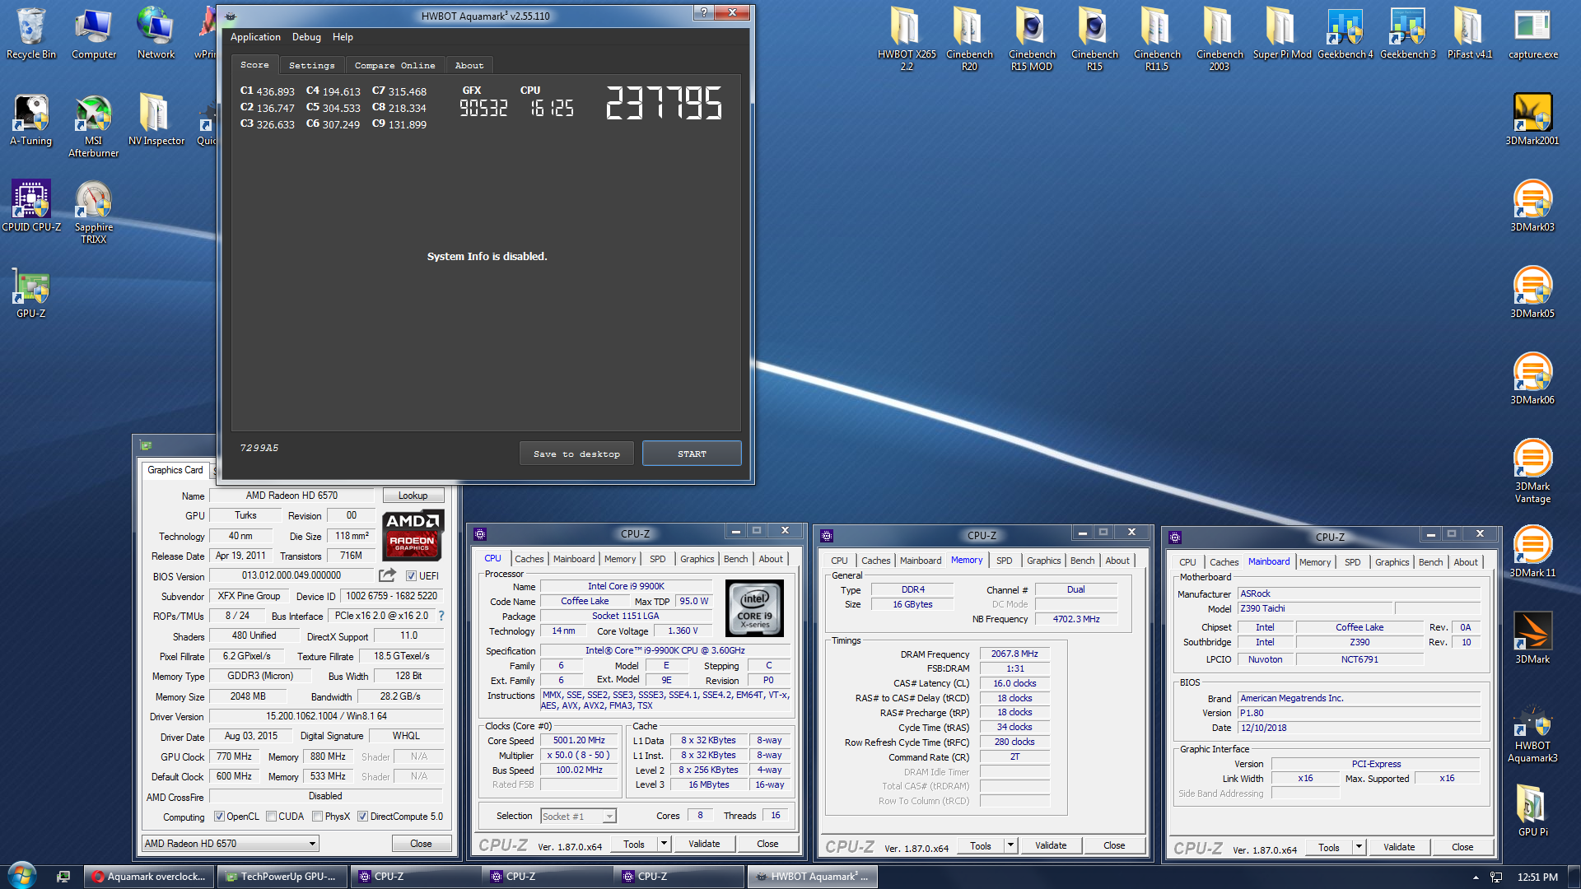Image resolution: width=1581 pixels, height=889 pixels.
Task: Click Close in Mainboard CPU-Z window
Action: [x=1462, y=847]
